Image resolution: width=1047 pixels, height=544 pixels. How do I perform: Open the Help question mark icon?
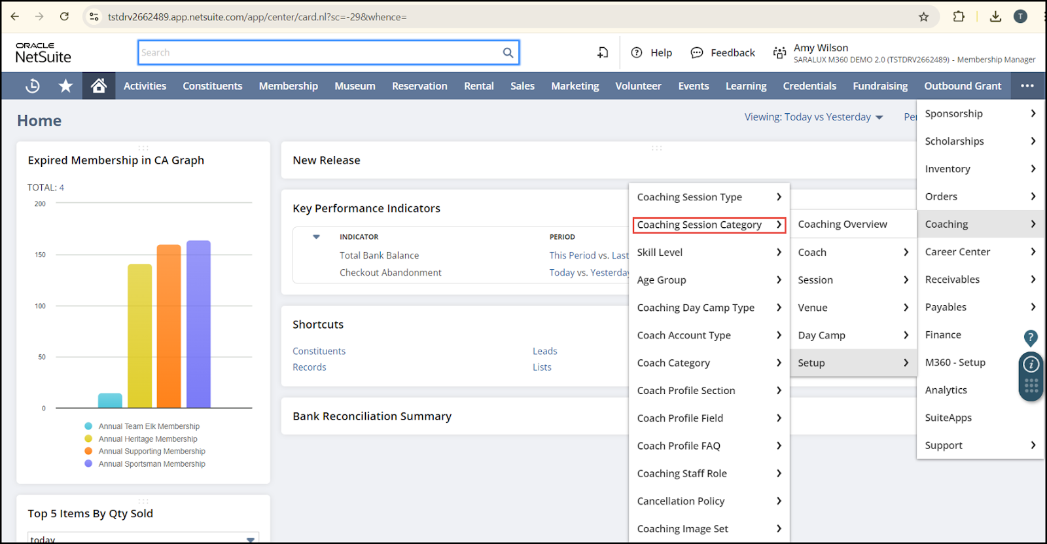tap(637, 53)
